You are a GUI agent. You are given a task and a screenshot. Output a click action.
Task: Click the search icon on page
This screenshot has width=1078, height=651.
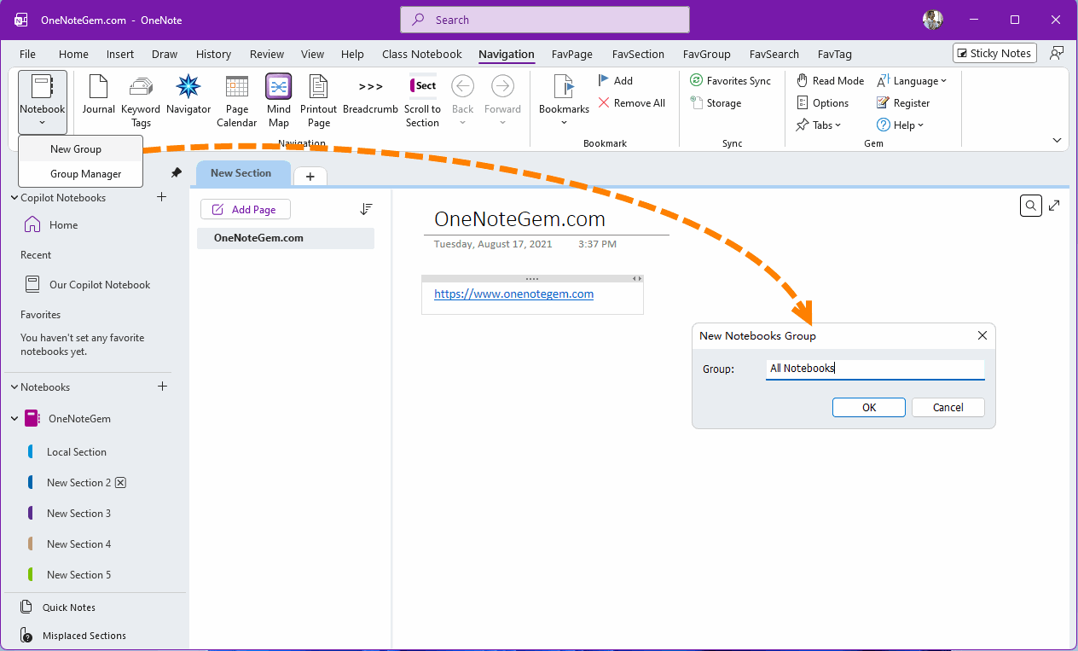pyautogui.click(x=1031, y=206)
